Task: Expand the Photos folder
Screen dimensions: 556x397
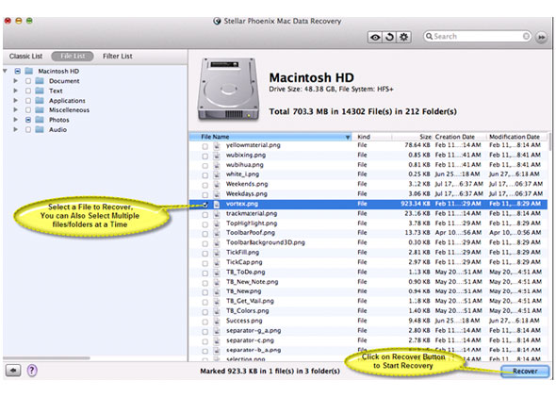Action: click(x=16, y=120)
